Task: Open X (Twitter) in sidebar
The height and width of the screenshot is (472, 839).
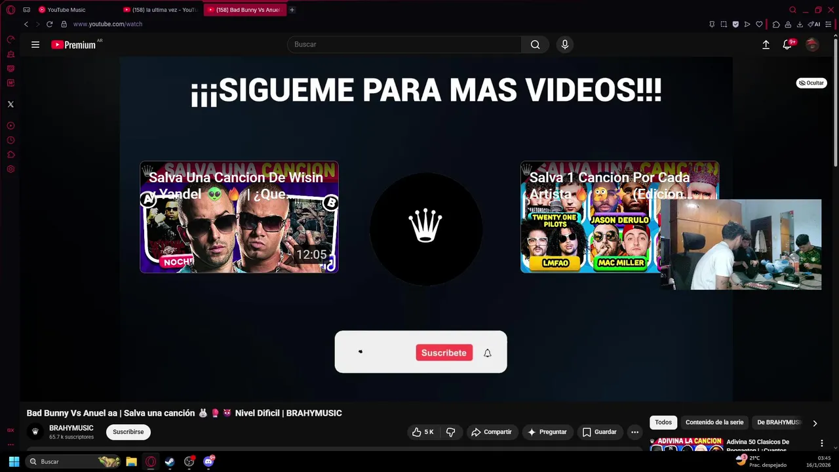Action: (10, 104)
